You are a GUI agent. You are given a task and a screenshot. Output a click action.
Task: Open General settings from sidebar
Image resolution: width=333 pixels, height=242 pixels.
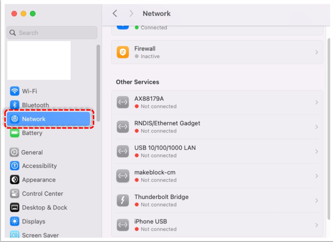pos(32,152)
